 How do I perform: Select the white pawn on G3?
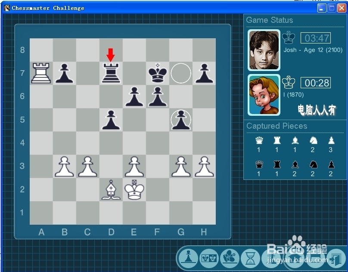pyautogui.click(x=181, y=167)
